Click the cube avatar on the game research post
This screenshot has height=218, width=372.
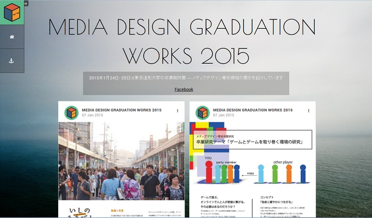click(202, 112)
